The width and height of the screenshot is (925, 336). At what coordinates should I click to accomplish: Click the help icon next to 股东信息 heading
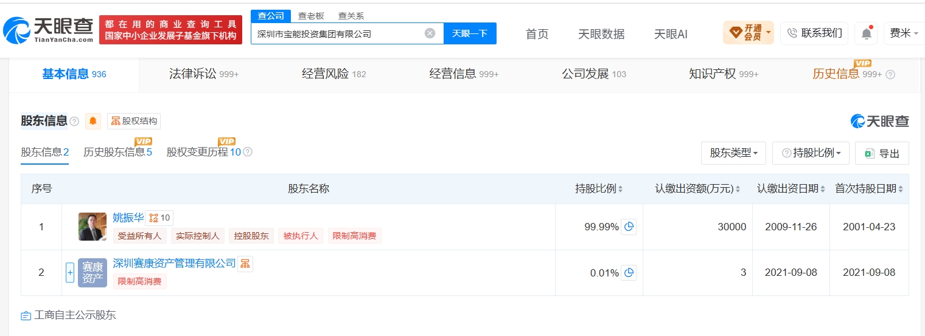tap(74, 122)
